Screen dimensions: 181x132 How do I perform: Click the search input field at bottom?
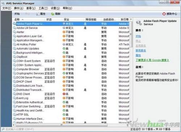(65, 129)
